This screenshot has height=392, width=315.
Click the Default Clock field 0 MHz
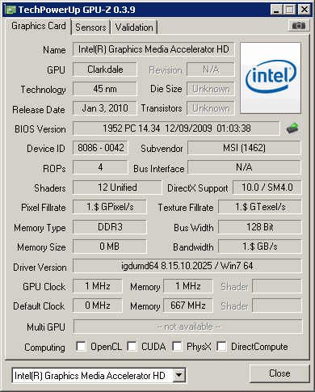98,306
